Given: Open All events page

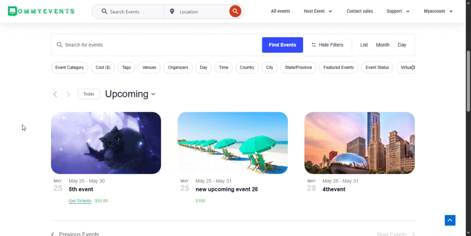Looking at the screenshot, I should 281,12.
